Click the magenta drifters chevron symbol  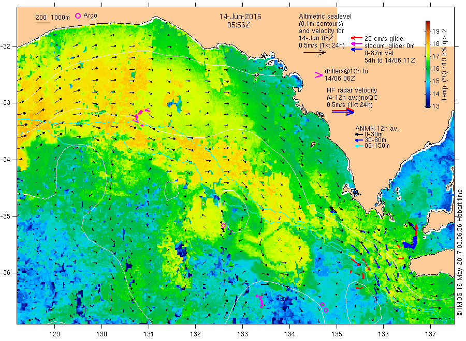tap(318, 75)
